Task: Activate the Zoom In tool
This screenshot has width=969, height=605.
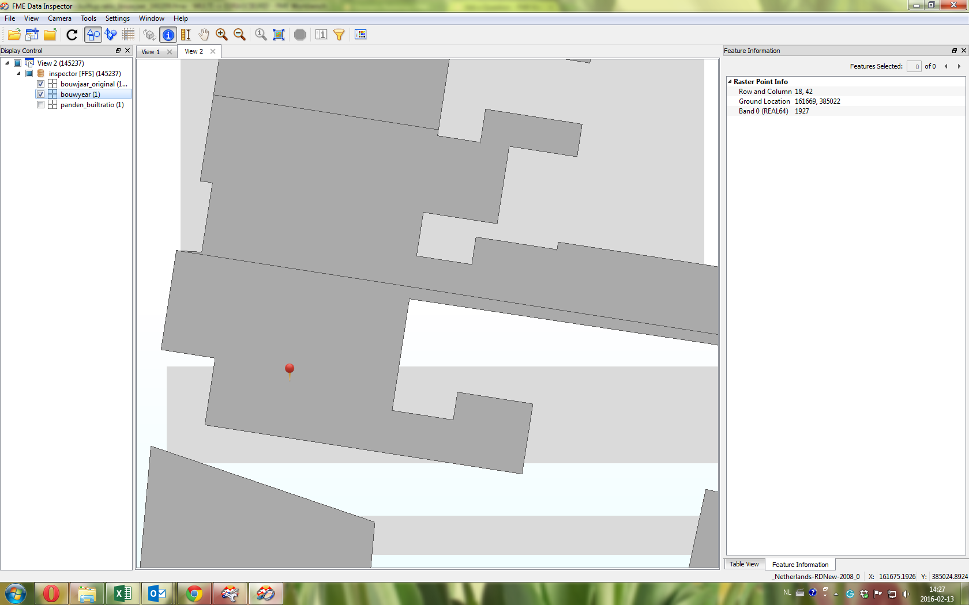Action: point(222,35)
